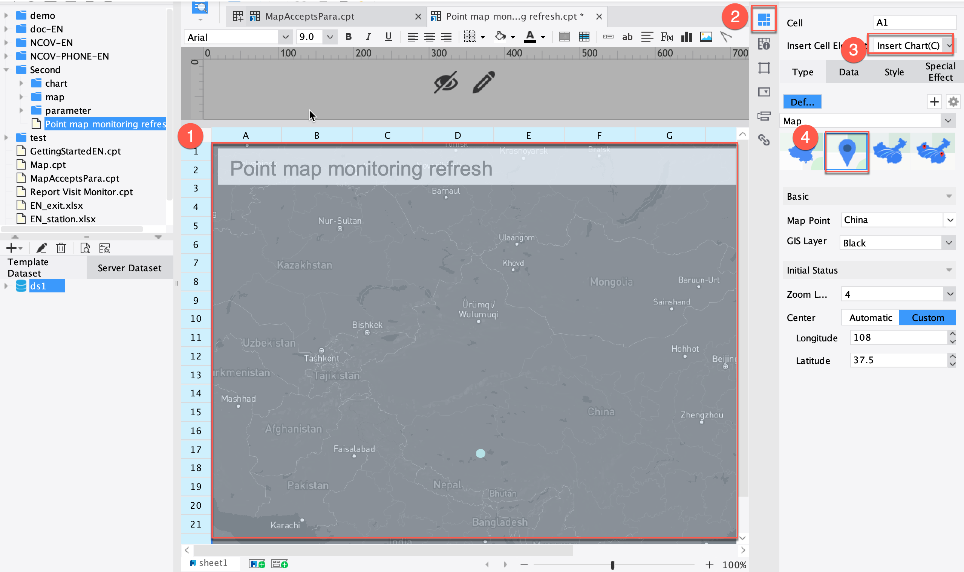
Task: Open the font color picker
Action: click(x=529, y=37)
